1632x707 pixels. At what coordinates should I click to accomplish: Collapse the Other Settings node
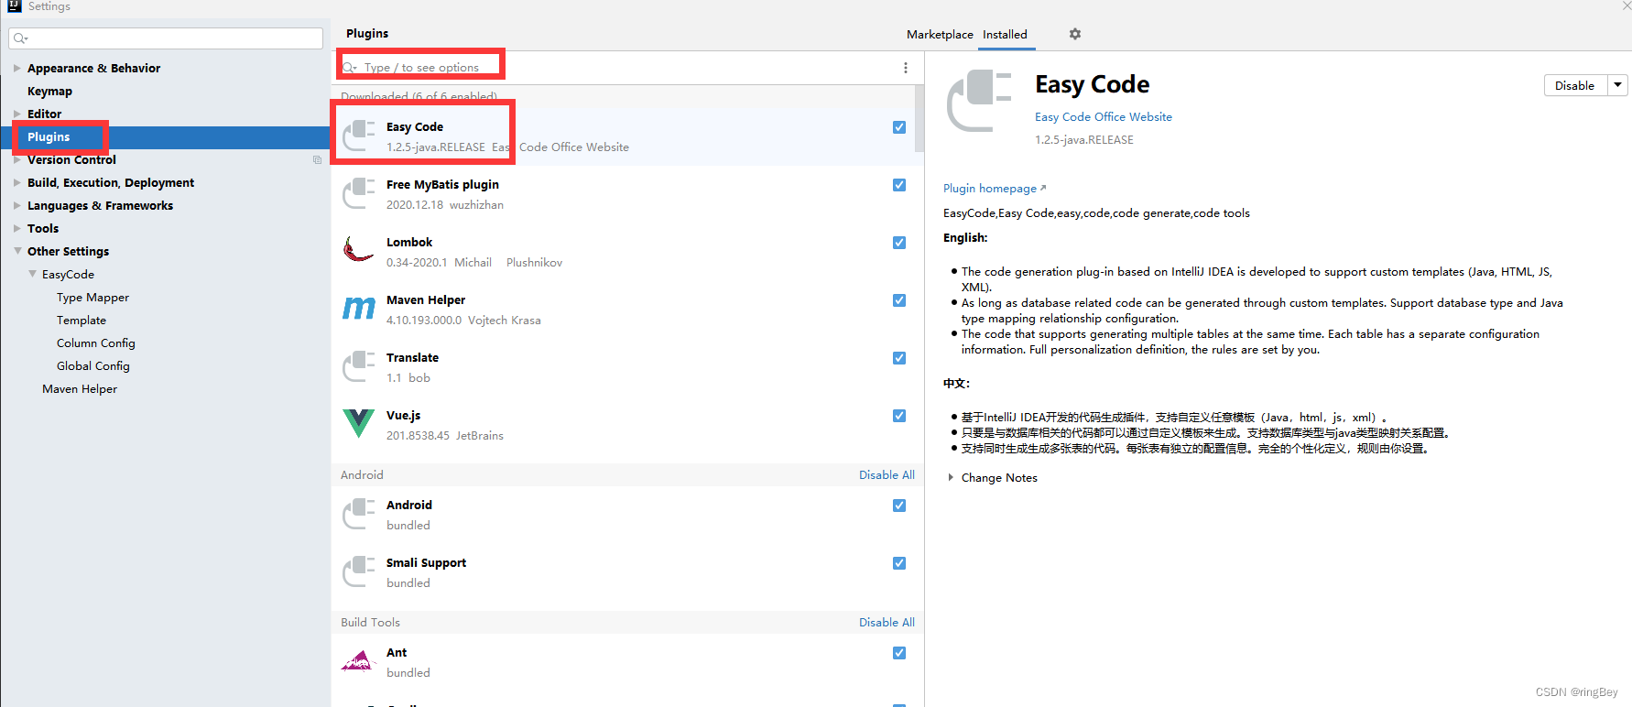16,251
